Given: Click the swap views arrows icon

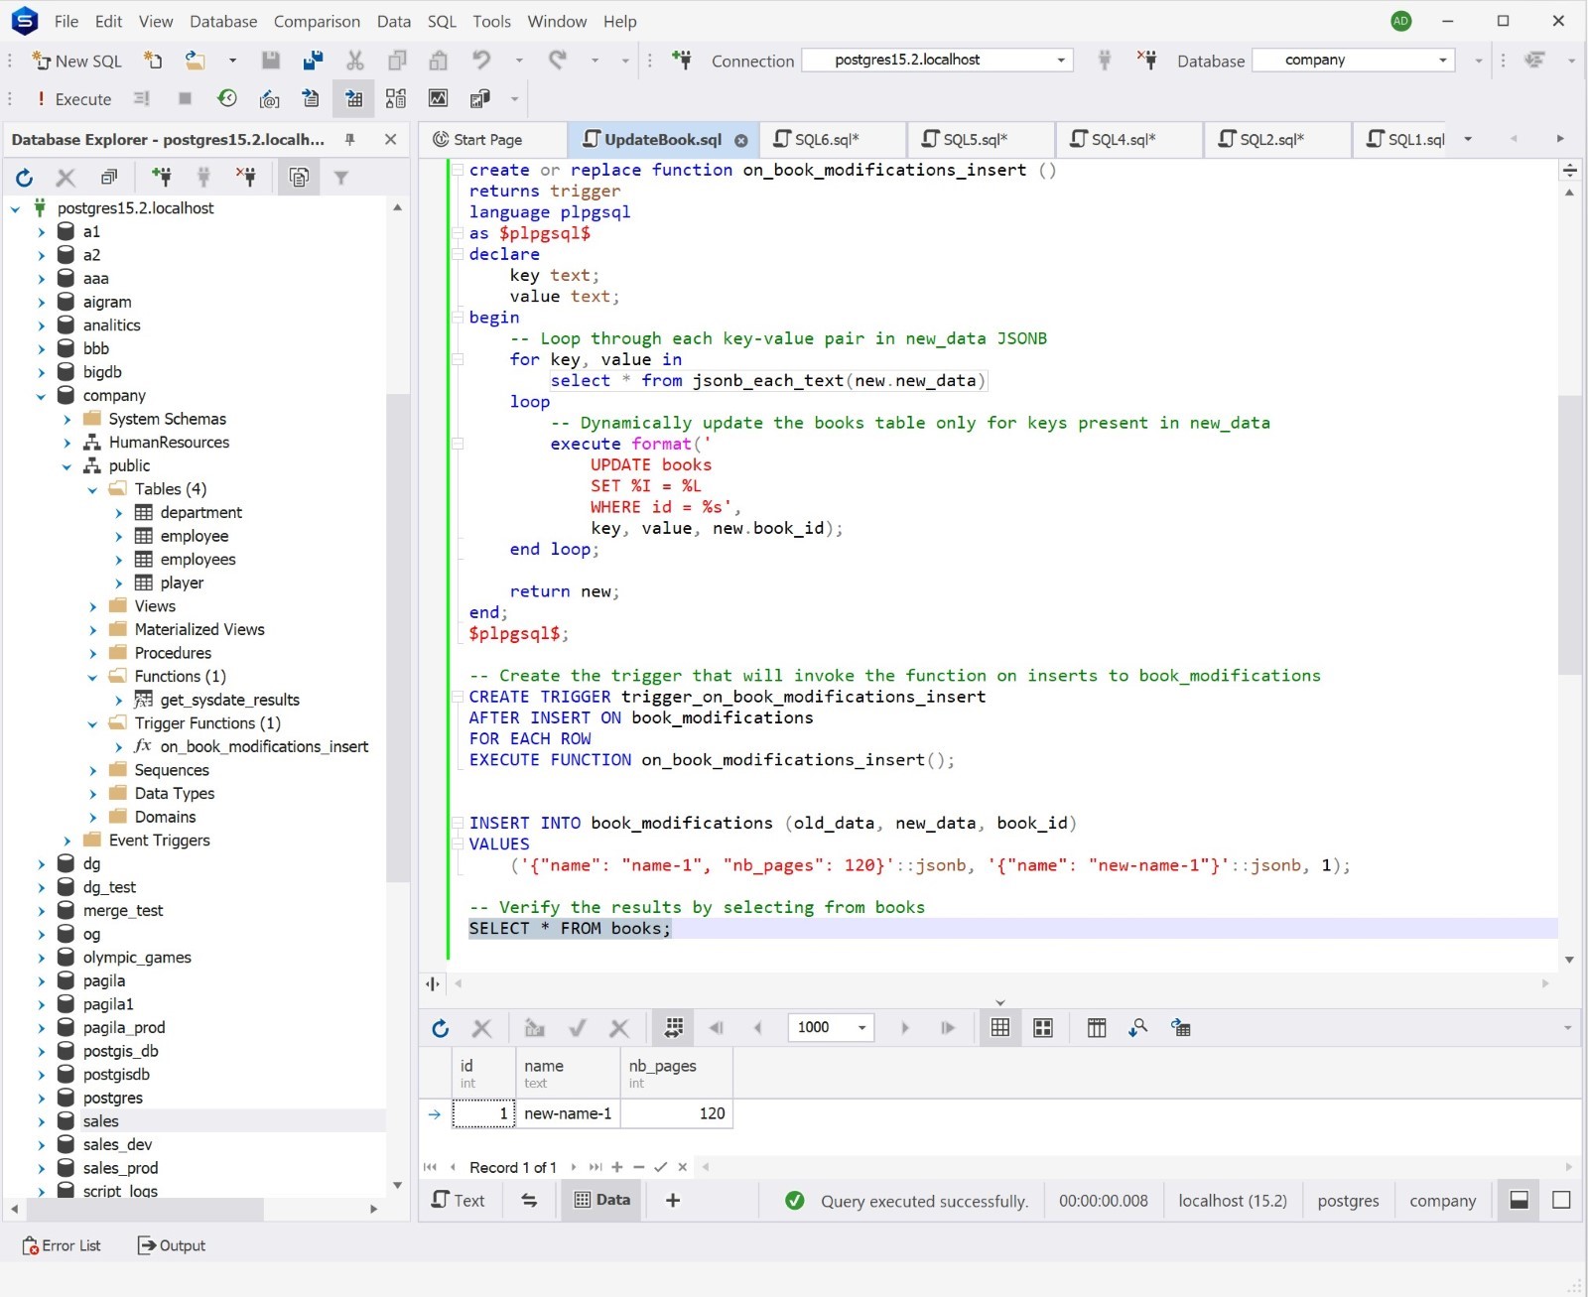Looking at the screenshot, I should (x=529, y=1201).
